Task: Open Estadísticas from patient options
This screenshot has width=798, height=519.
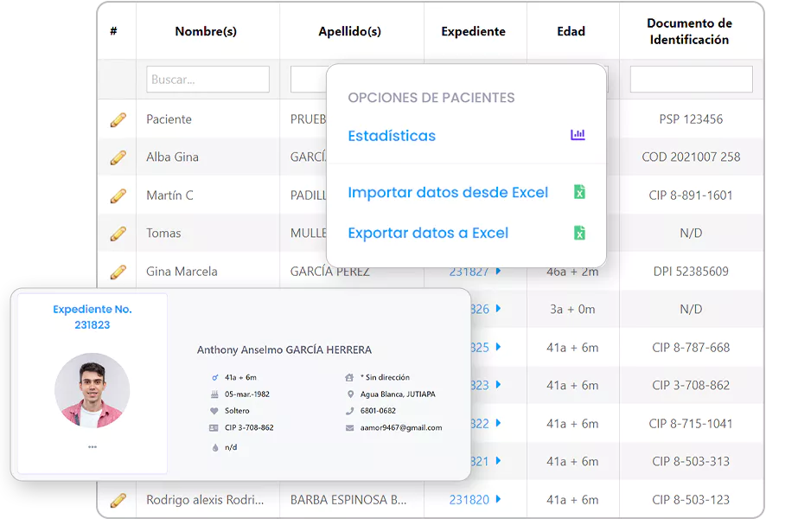Action: pos(392,136)
